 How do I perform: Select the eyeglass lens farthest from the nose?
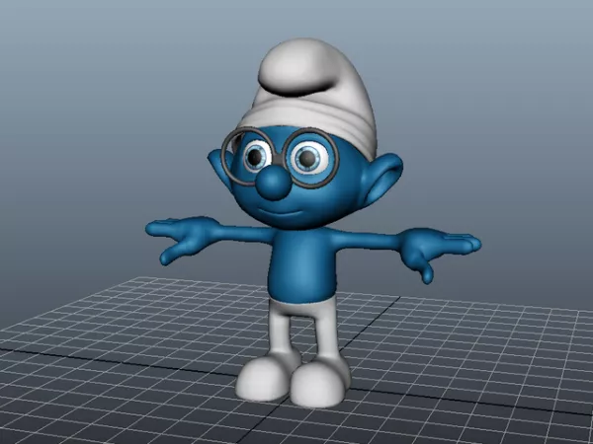point(311,158)
